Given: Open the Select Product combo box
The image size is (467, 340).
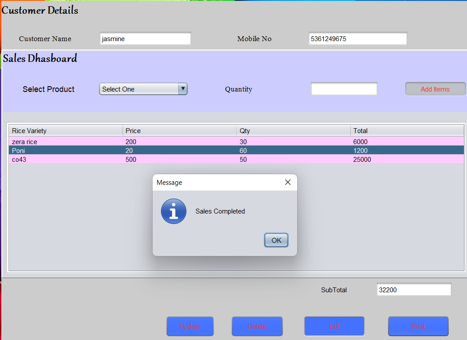Looking at the screenshot, I should [x=142, y=88].
